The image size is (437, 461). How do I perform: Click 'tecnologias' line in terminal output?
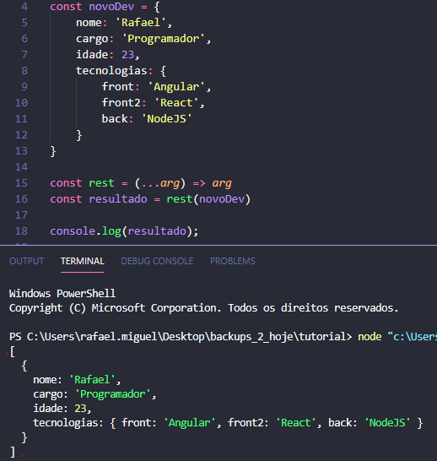point(228,423)
